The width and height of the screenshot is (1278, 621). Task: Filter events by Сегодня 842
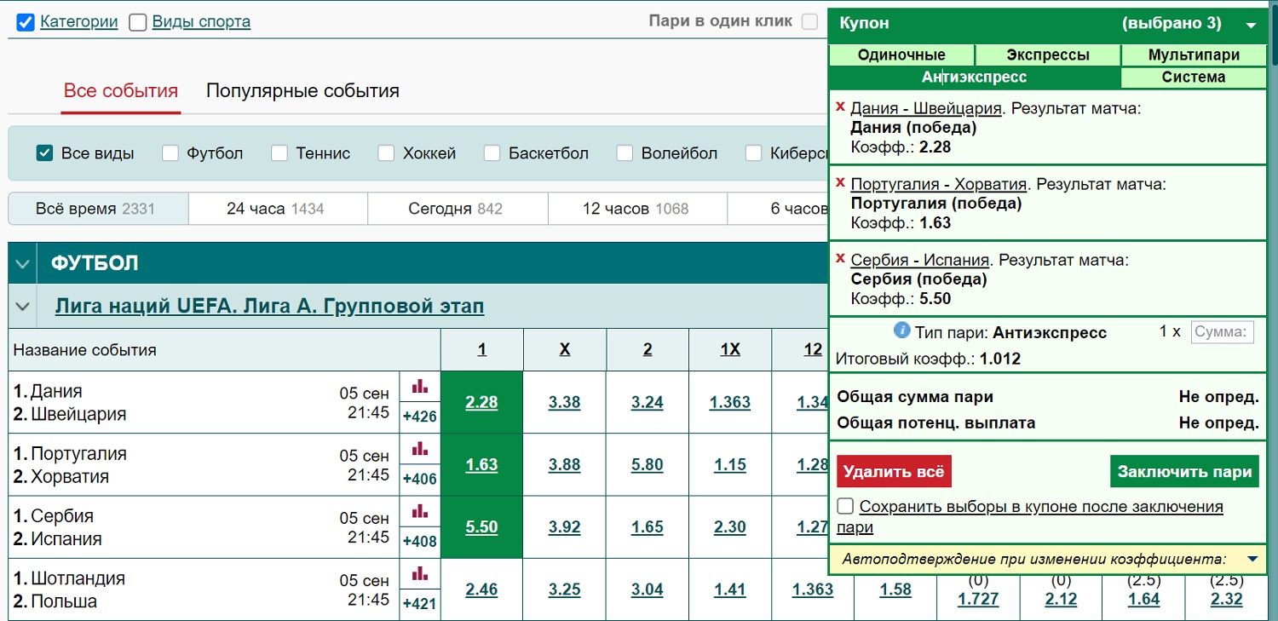click(x=458, y=209)
